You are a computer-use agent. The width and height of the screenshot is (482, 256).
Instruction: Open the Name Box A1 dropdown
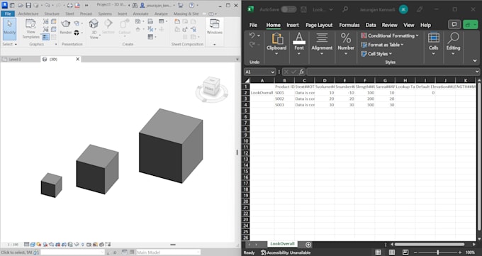tap(272, 72)
